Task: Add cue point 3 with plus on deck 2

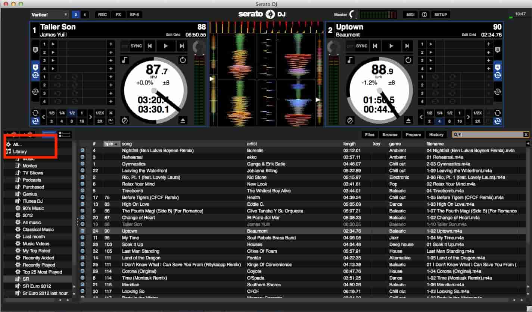Action: [488, 60]
